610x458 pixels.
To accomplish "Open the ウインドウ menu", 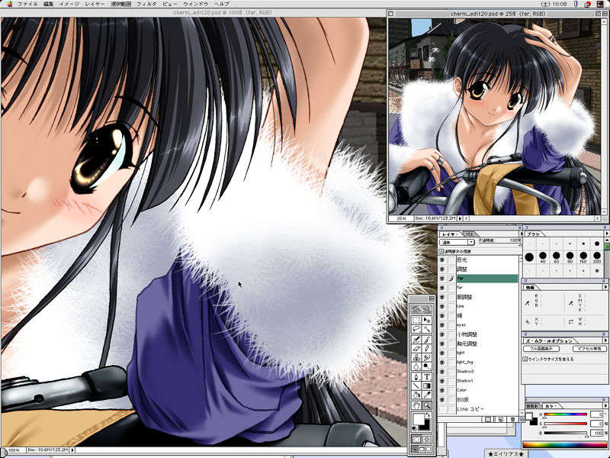I will [196, 4].
